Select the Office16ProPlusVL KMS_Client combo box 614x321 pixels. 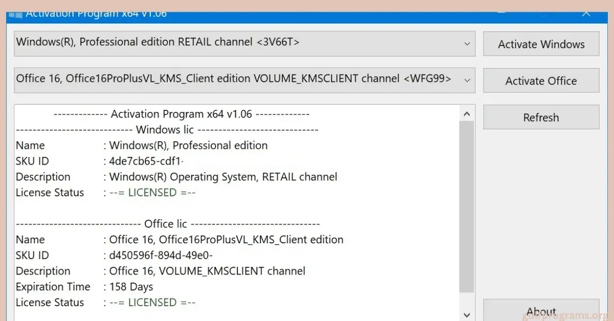[x=235, y=80]
